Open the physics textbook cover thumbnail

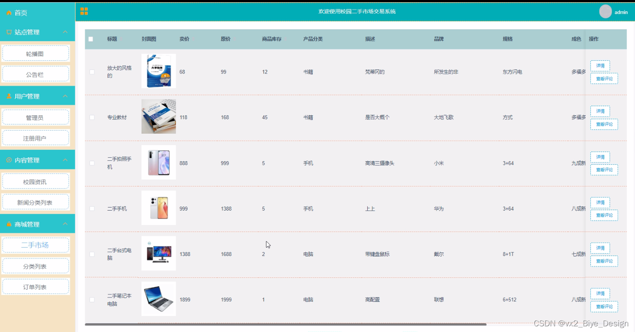159,71
